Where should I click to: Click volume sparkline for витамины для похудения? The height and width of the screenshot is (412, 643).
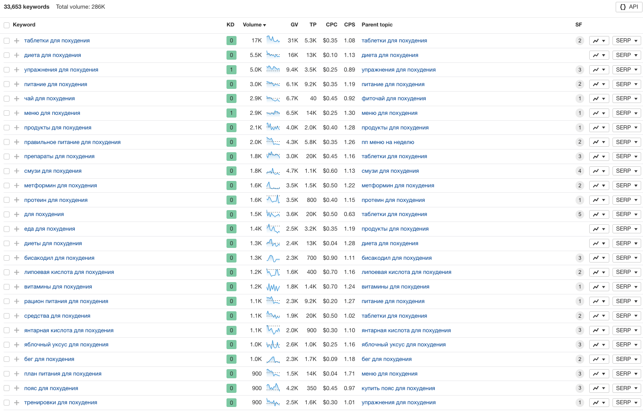[273, 287]
